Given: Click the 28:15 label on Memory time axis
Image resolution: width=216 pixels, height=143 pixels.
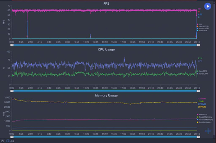Looking at the screenshot, I should pyautogui.click(x=197, y=134).
